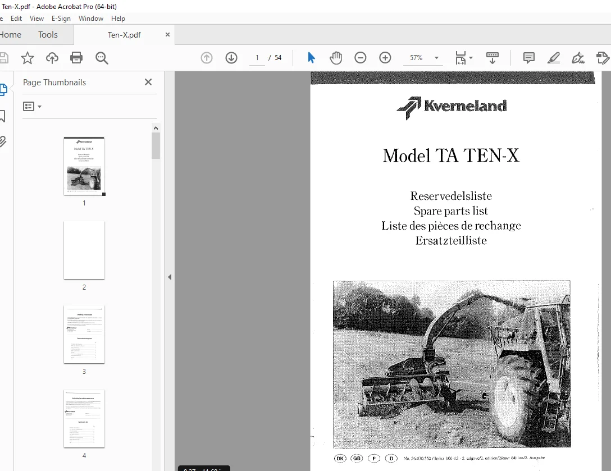The width and height of the screenshot is (611, 471).
Task: Click the 'Spare parts list' text
Action: point(451,211)
